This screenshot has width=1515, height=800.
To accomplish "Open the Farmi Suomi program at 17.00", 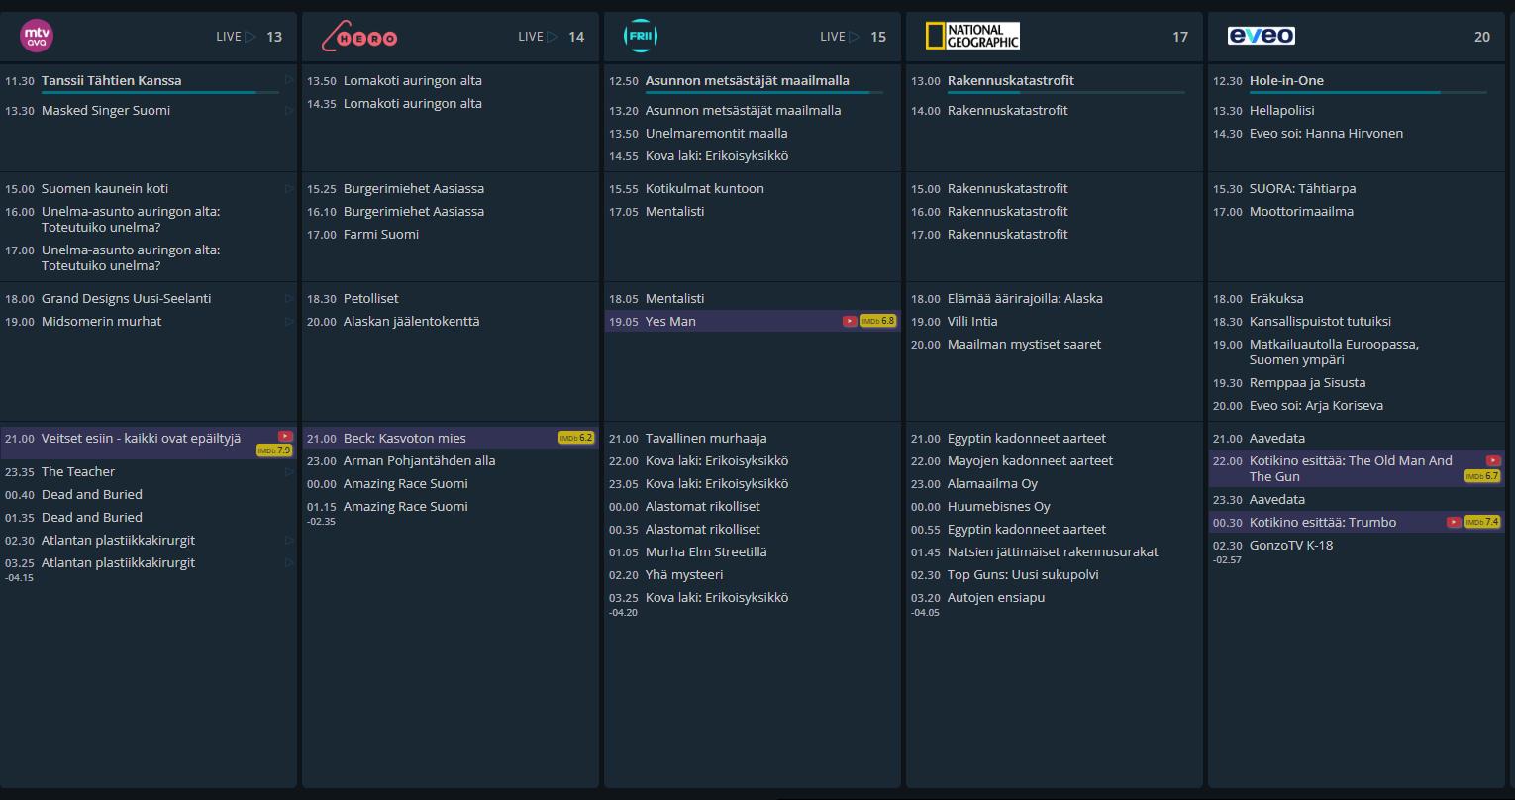I will [380, 235].
